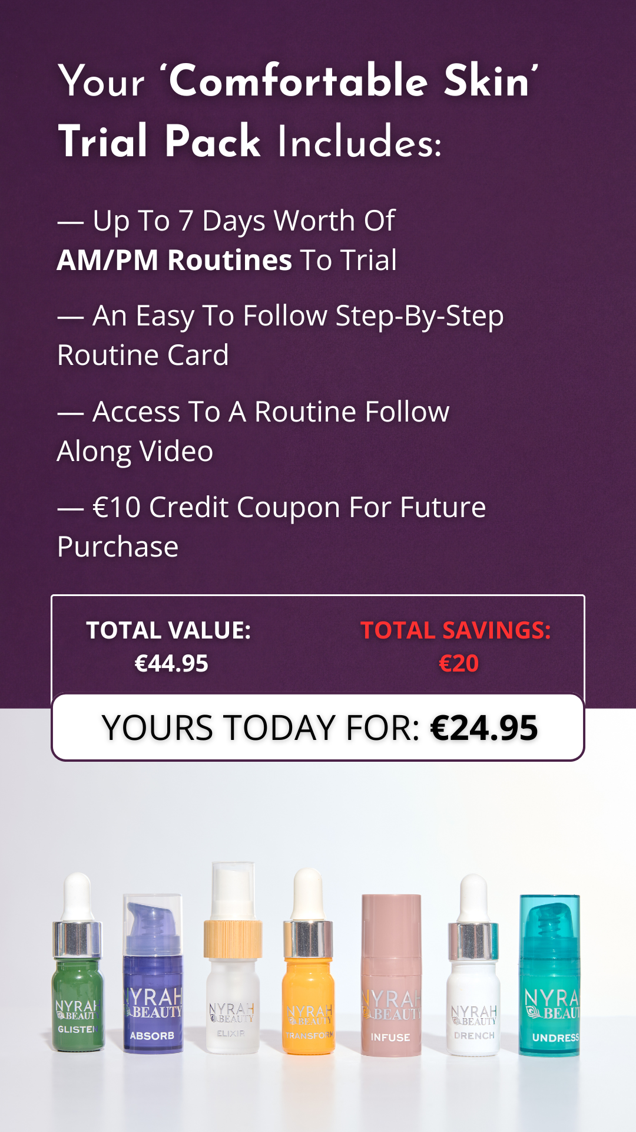Click the red €20 savings amount
The image size is (636, 1132).
pyautogui.click(x=459, y=664)
